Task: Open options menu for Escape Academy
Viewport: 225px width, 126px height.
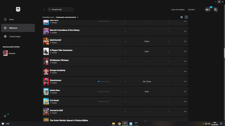Action: pos(185,71)
